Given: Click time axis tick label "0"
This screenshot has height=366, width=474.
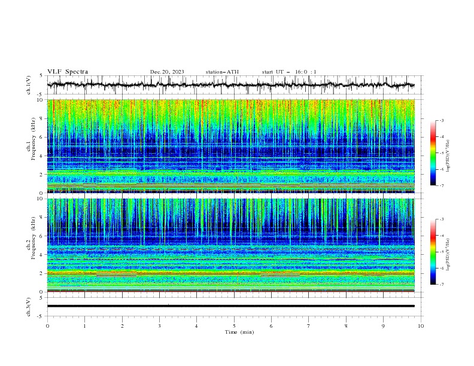Looking at the screenshot, I should pyautogui.click(x=47, y=326).
